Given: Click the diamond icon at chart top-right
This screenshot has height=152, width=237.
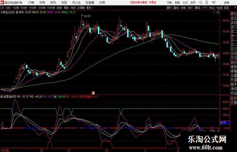Looking at the screenshot, I should coord(214,12).
